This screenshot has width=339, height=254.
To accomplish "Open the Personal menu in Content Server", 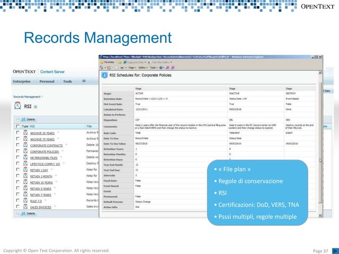I will 48,81.
